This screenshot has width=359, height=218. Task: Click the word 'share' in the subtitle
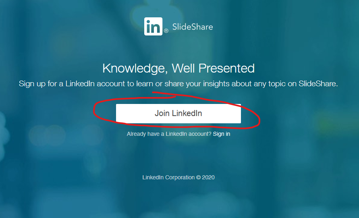[174, 83]
